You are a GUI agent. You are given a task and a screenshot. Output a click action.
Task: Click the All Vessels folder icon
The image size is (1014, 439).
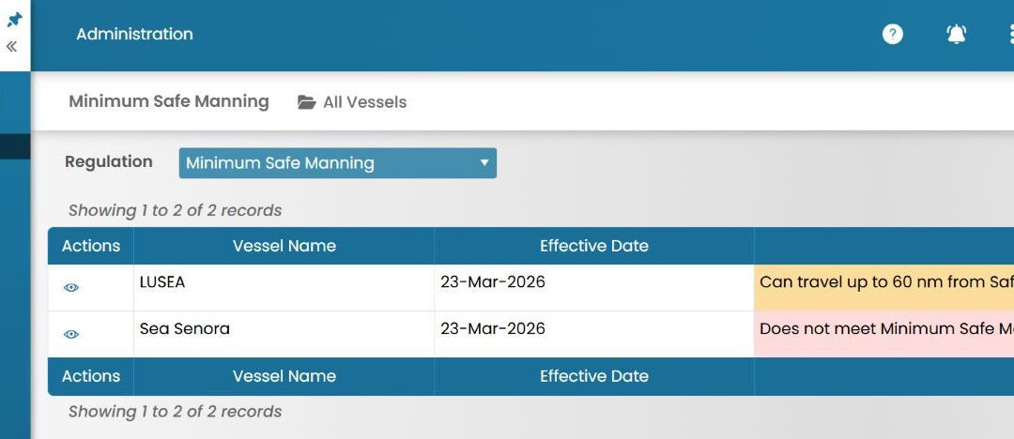[307, 102]
